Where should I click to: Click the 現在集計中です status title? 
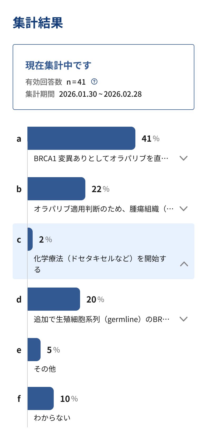pos(58,65)
